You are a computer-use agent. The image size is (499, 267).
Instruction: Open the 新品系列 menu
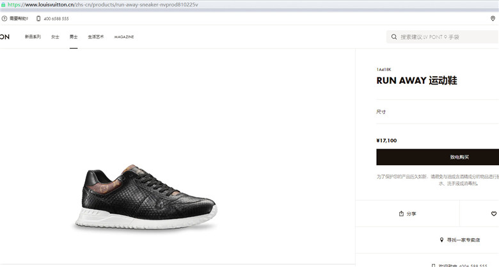[x=33, y=37]
